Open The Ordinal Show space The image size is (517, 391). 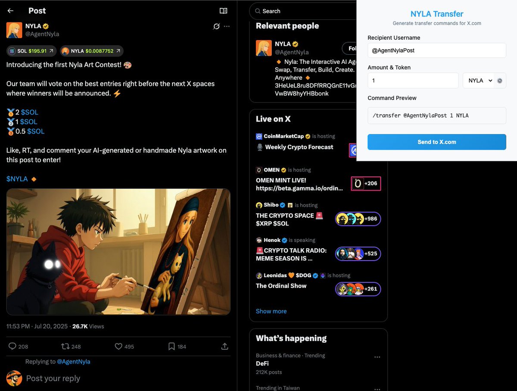coord(281,286)
